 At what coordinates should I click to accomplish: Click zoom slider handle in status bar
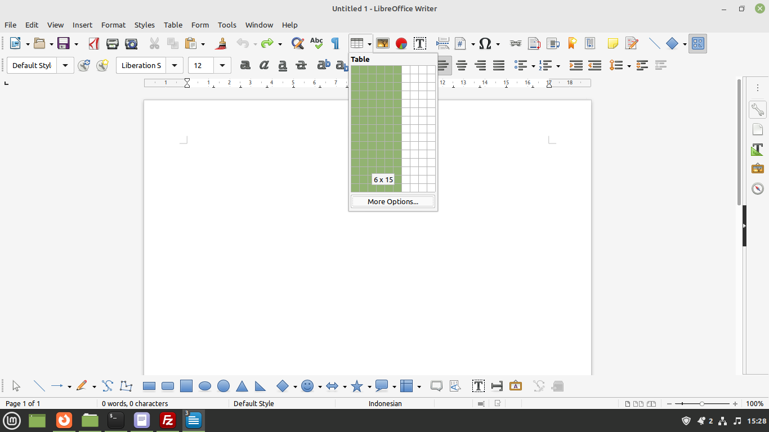(702, 404)
